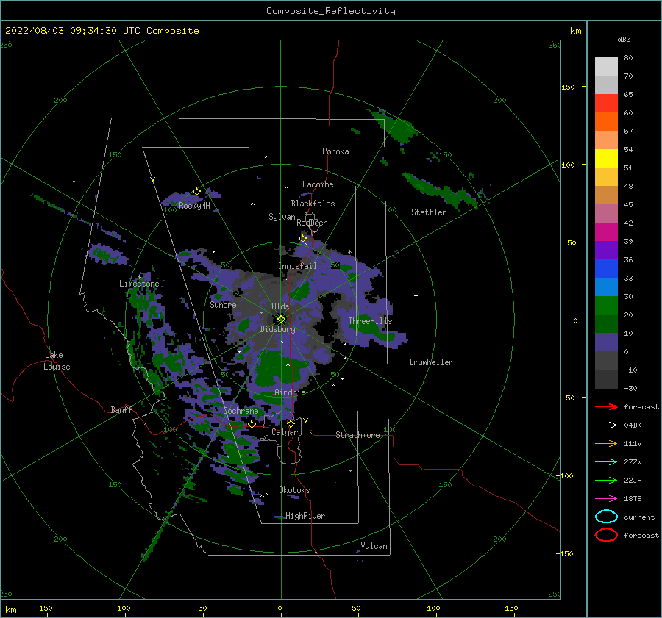Select the 'Stettler' city label
Viewport: 662px width, 618px height.
(x=429, y=212)
